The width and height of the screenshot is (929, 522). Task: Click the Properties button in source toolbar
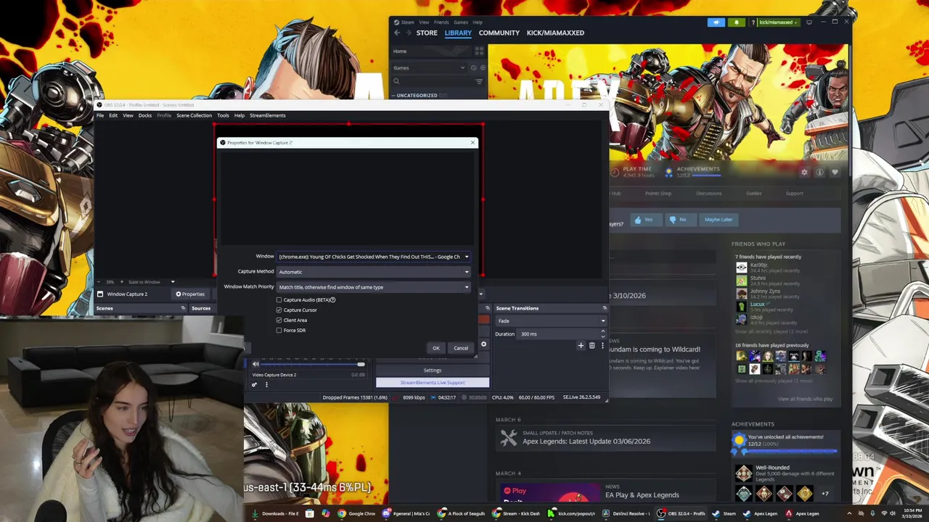click(x=190, y=294)
